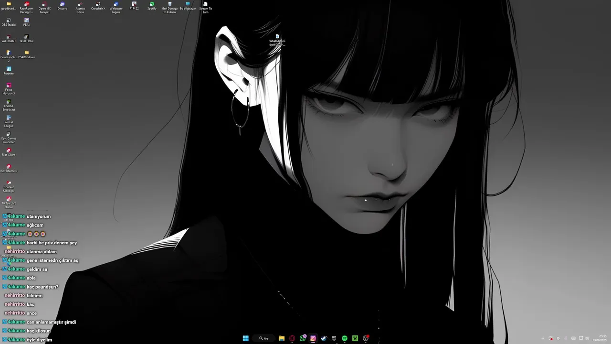Open the volume control in system tray

coord(587,338)
